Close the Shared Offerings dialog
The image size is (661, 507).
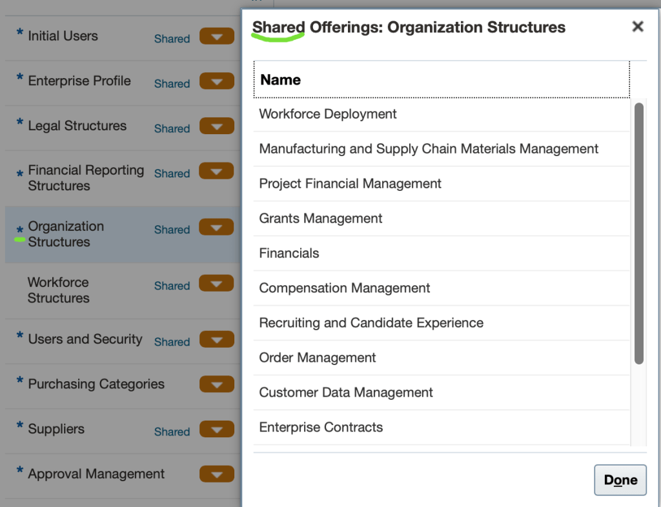637,26
